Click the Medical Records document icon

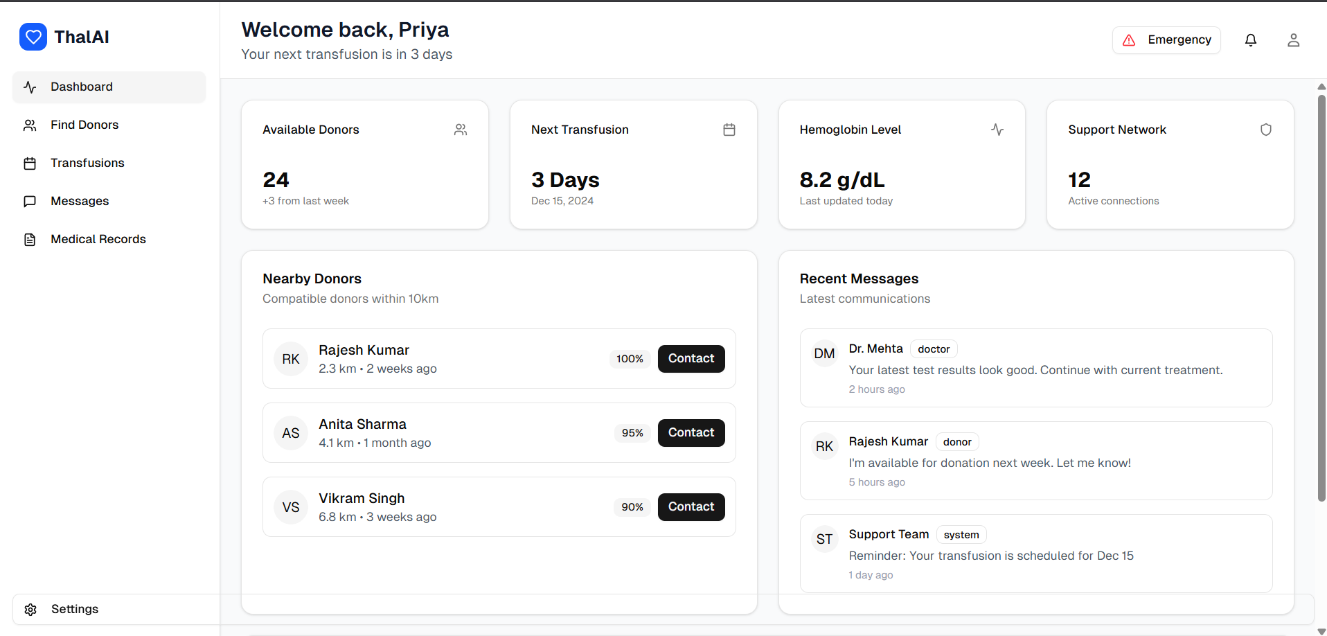pyautogui.click(x=30, y=240)
